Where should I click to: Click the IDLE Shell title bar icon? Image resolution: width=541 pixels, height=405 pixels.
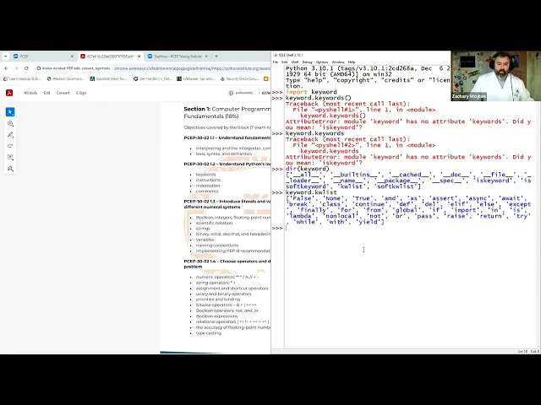point(276,55)
